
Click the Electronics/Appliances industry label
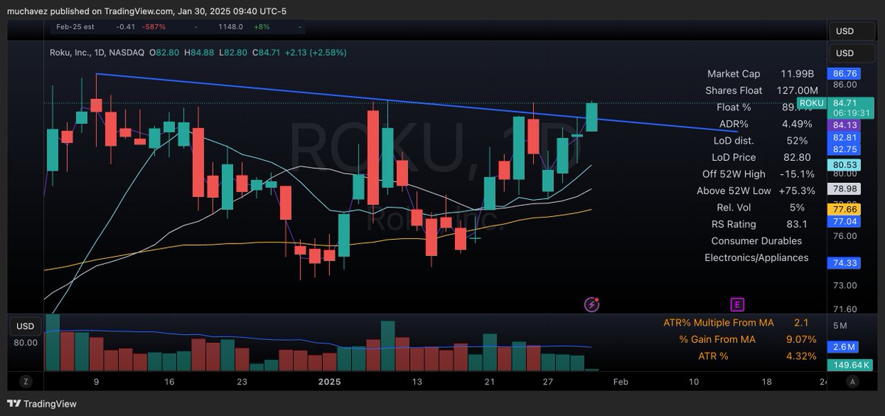757,257
